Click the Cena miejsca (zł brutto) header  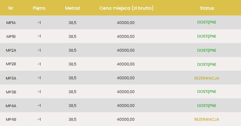[126, 8]
